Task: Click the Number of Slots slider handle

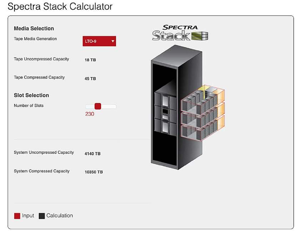Action: pyautogui.click(x=98, y=106)
